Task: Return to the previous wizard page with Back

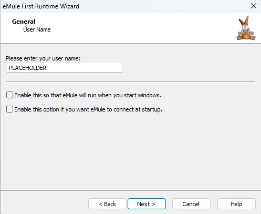Action: pyautogui.click(x=107, y=204)
